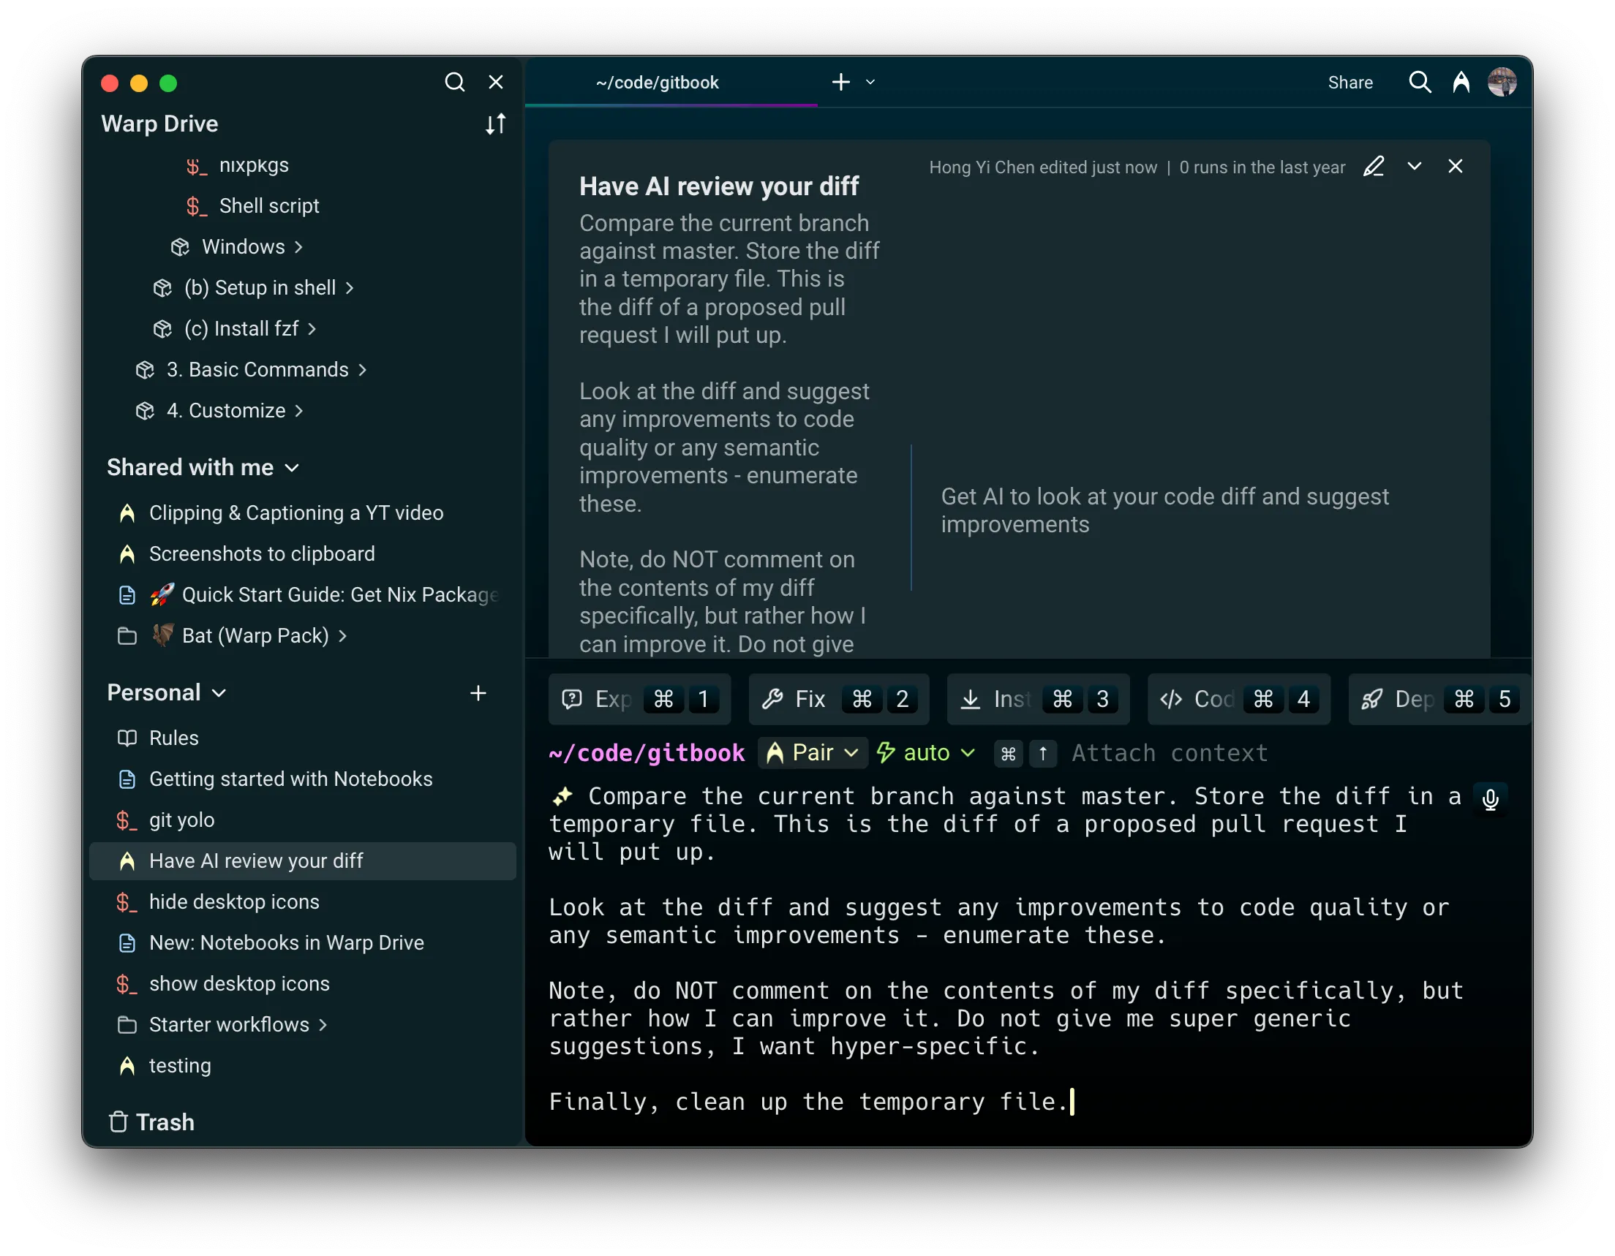Screen dimensions: 1615x1256
Task: Open the Shell script workflow
Action: 252,205
